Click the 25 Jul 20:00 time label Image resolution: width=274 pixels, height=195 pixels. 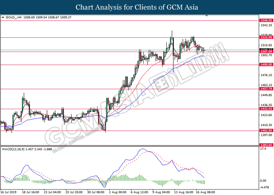(x=74, y=192)
